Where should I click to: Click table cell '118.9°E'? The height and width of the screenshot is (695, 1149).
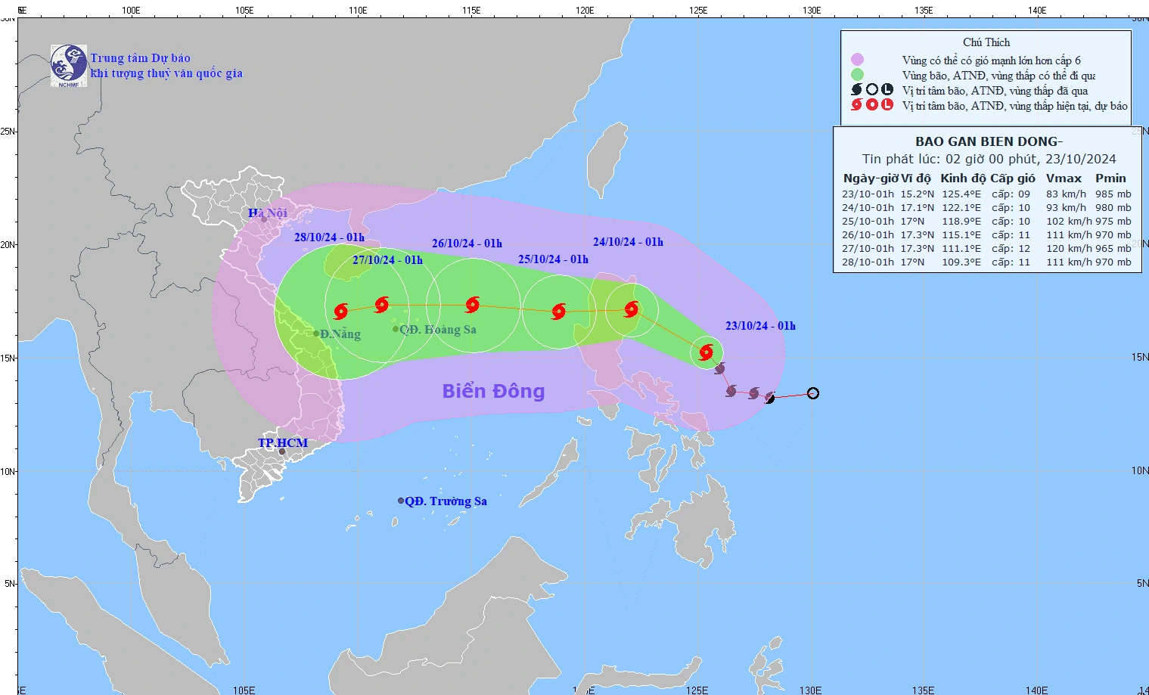tap(961, 221)
